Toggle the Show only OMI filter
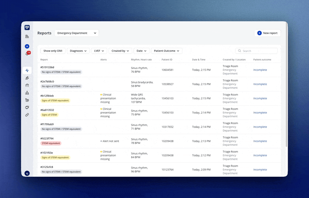The height and width of the screenshot is (198, 309). pos(53,51)
